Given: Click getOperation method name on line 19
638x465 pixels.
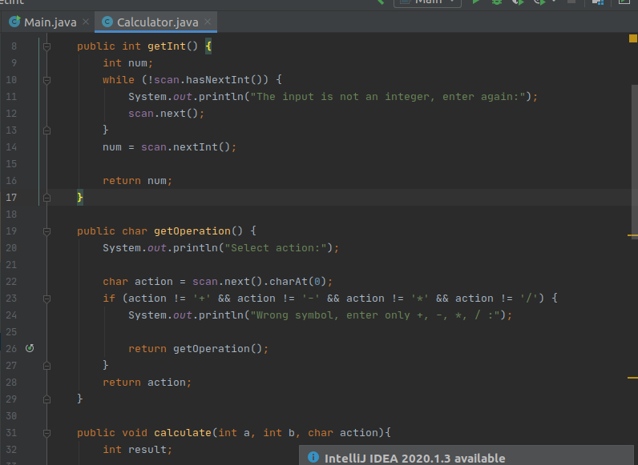Looking at the screenshot, I should click(x=192, y=231).
